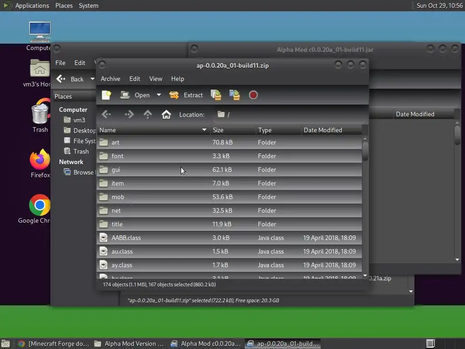Go back with the archive back arrow

click(106, 114)
